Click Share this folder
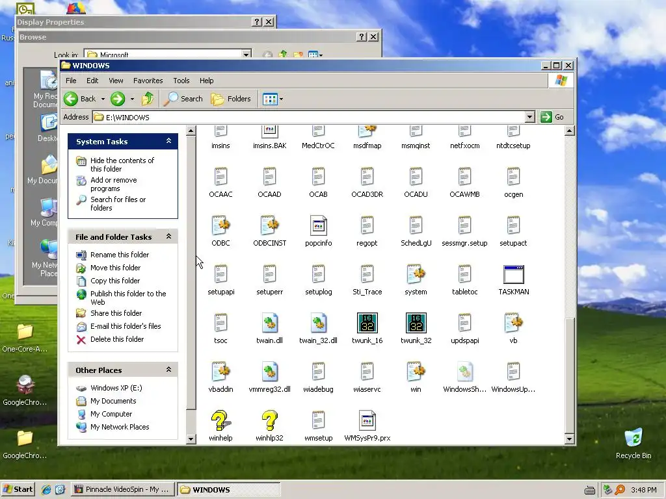Viewport: 666px width, 499px height. pyautogui.click(x=116, y=313)
